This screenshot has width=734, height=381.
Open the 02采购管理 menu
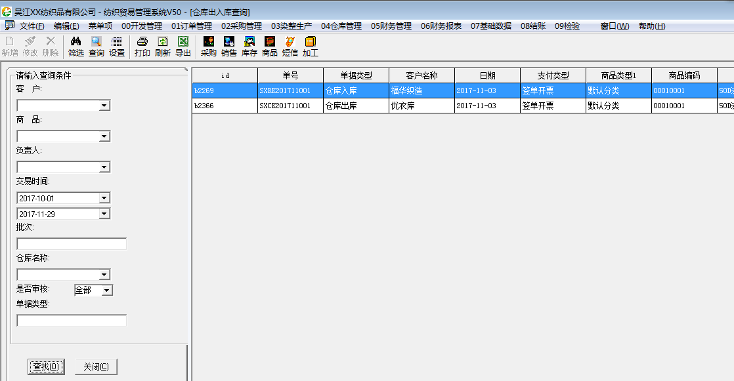tap(242, 26)
